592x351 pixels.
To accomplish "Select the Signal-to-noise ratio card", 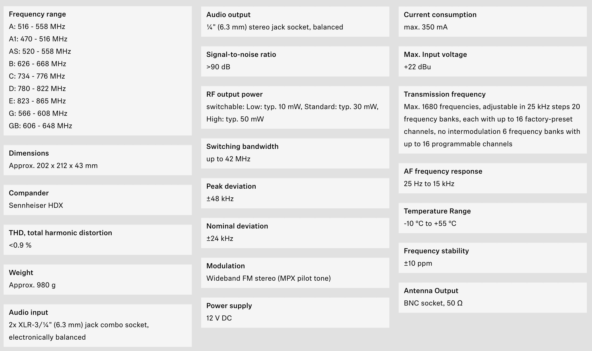I will coord(295,61).
